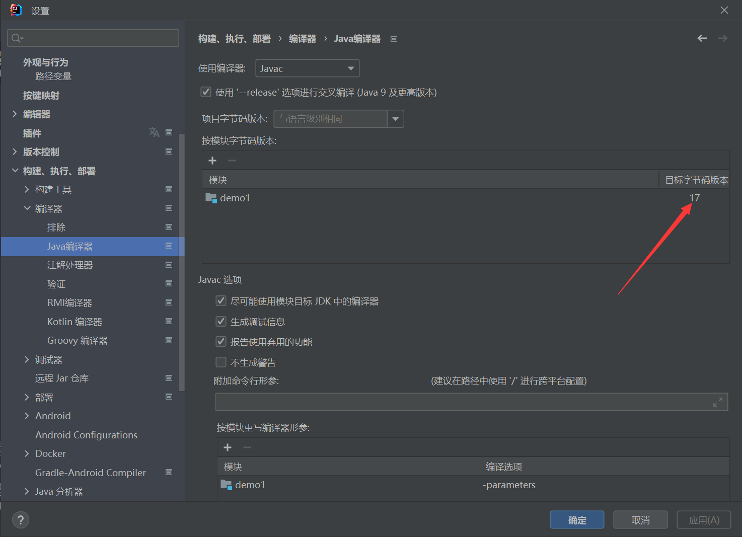Click the 确定 button
This screenshot has height=537, width=742.
coord(577,520)
